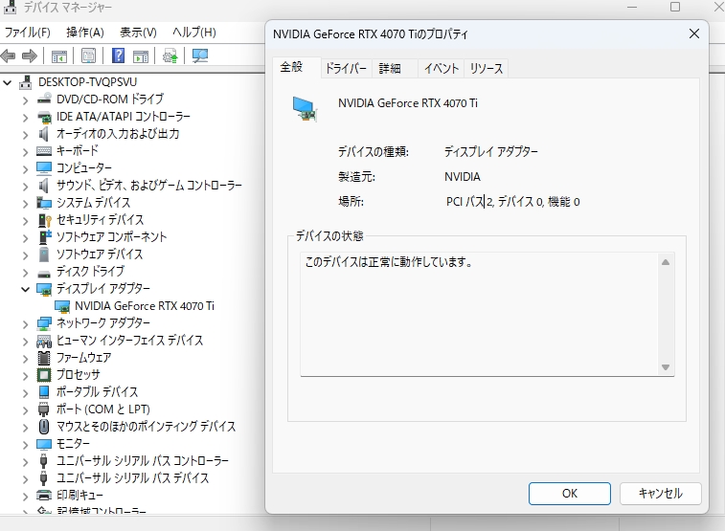Close the RTX 4070 Ti properties dialog
Screen dimensions: 725x531
coord(694,33)
